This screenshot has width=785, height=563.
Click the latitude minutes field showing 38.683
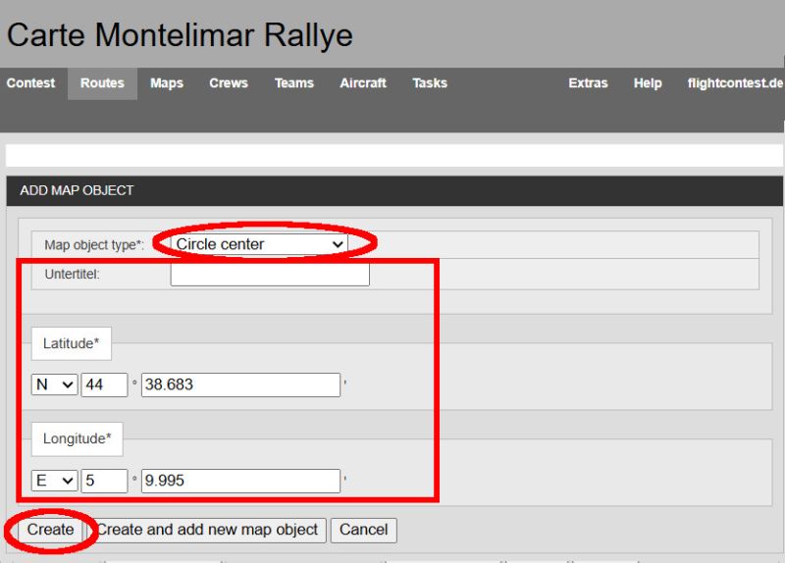[x=240, y=384]
